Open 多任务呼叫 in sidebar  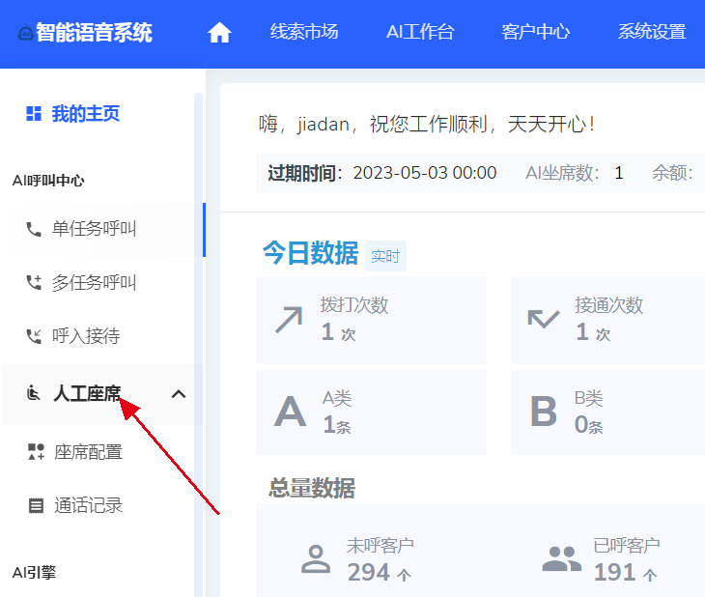(x=94, y=282)
